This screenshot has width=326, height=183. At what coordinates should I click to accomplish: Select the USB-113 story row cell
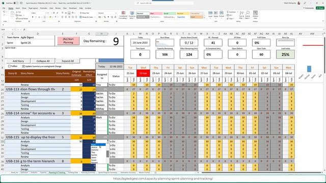point(12,89)
